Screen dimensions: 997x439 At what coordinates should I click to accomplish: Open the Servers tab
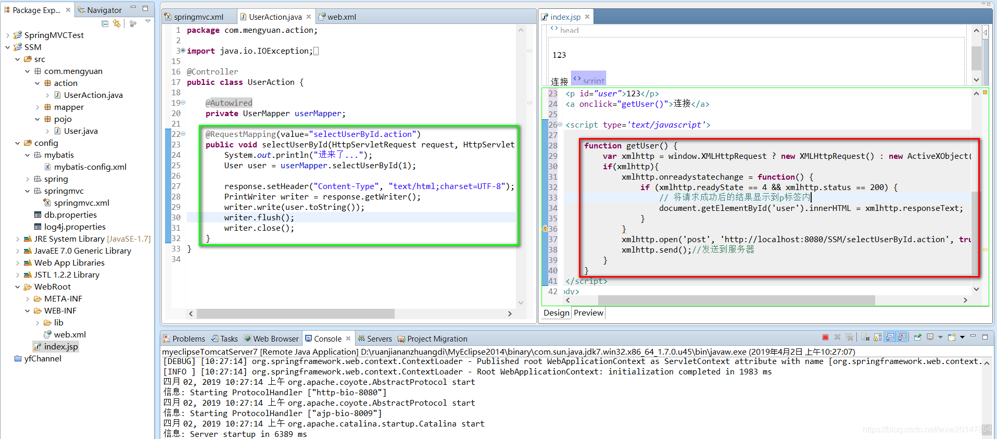point(375,338)
